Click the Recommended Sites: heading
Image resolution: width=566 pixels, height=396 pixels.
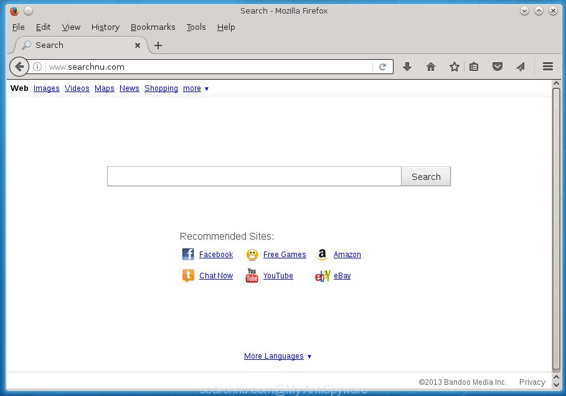pyautogui.click(x=227, y=237)
